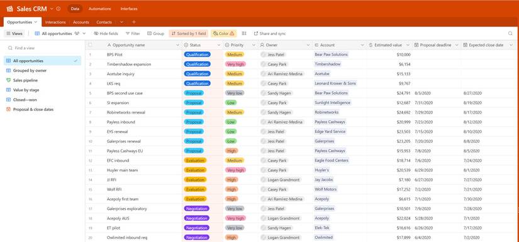Open the Estimated value column dropdown arrow
The width and height of the screenshot is (519, 242).
click(408, 45)
